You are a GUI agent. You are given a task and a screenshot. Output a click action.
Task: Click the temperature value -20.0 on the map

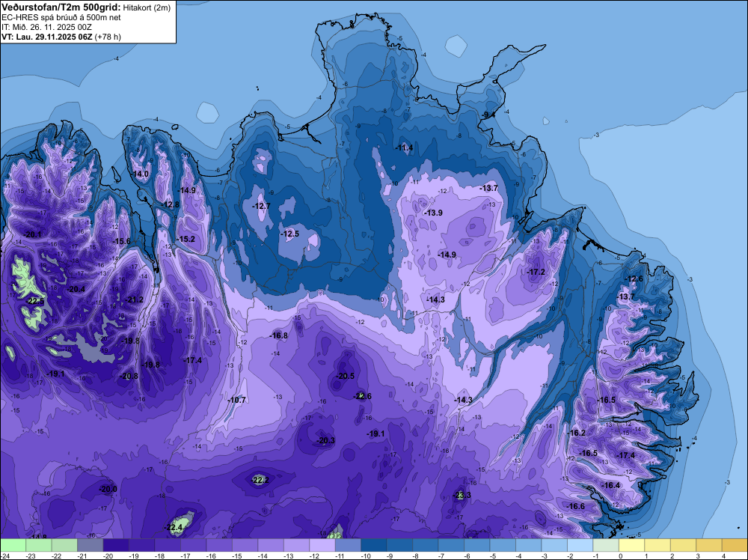108,489
